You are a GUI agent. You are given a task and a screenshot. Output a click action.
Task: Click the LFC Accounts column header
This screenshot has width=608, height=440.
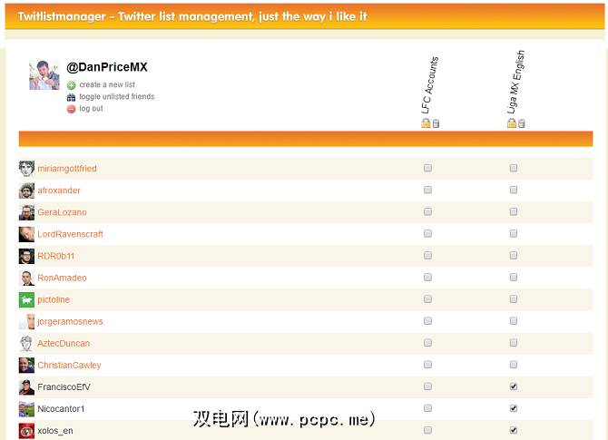click(x=429, y=85)
